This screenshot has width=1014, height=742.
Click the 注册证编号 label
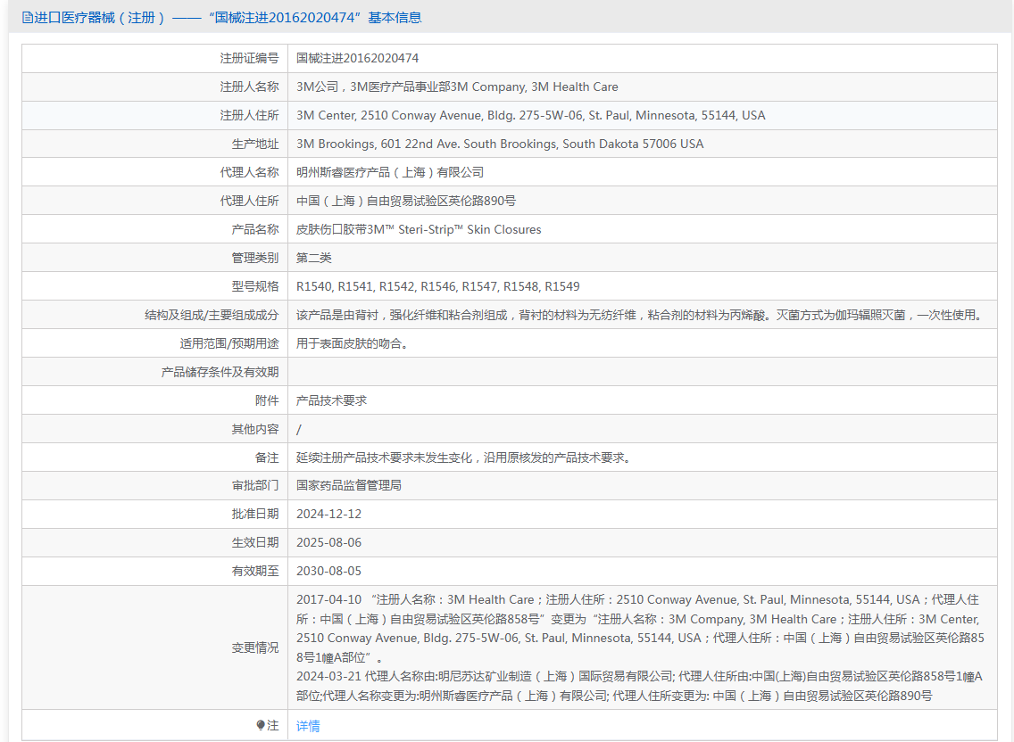(249, 58)
